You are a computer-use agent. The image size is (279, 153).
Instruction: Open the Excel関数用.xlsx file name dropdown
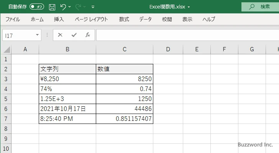point(189,7)
